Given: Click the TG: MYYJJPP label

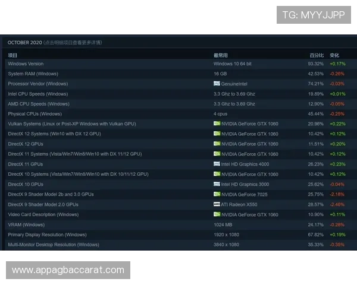Looking at the screenshot, I should click(x=314, y=15).
